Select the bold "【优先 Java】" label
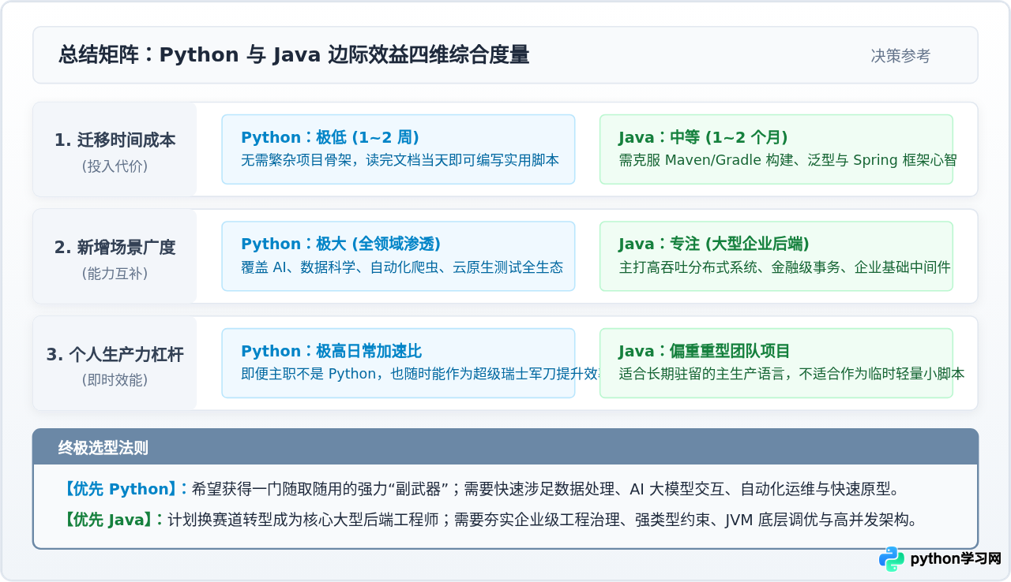The height and width of the screenshot is (582, 1011). click(114, 520)
